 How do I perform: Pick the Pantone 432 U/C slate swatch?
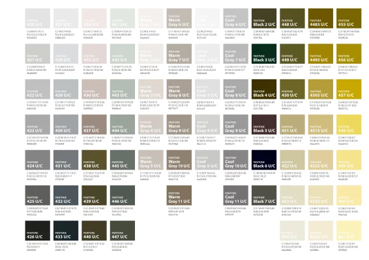click(66, 196)
